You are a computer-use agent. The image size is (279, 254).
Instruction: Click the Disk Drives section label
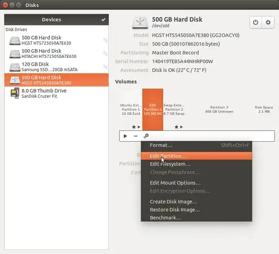(16, 29)
